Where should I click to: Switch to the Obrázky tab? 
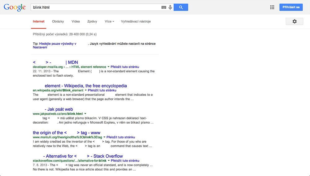(x=58, y=21)
